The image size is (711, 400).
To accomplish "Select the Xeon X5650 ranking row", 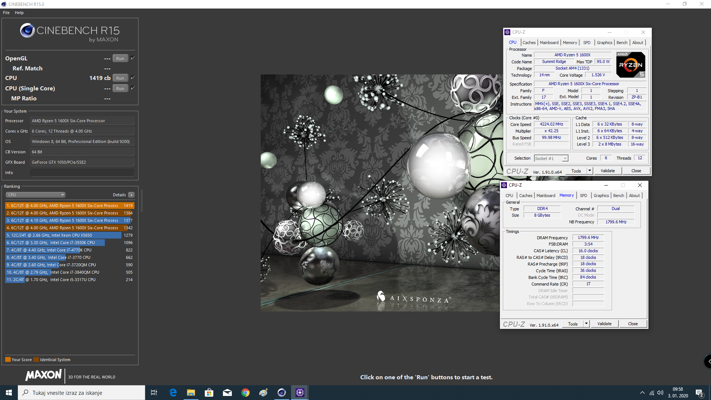I will point(70,235).
